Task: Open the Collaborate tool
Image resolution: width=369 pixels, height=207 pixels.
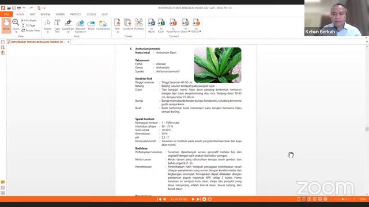Action: point(103,25)
